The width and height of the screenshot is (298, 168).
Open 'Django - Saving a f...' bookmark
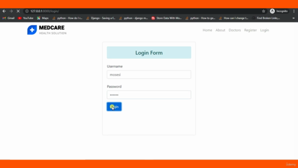101,18
